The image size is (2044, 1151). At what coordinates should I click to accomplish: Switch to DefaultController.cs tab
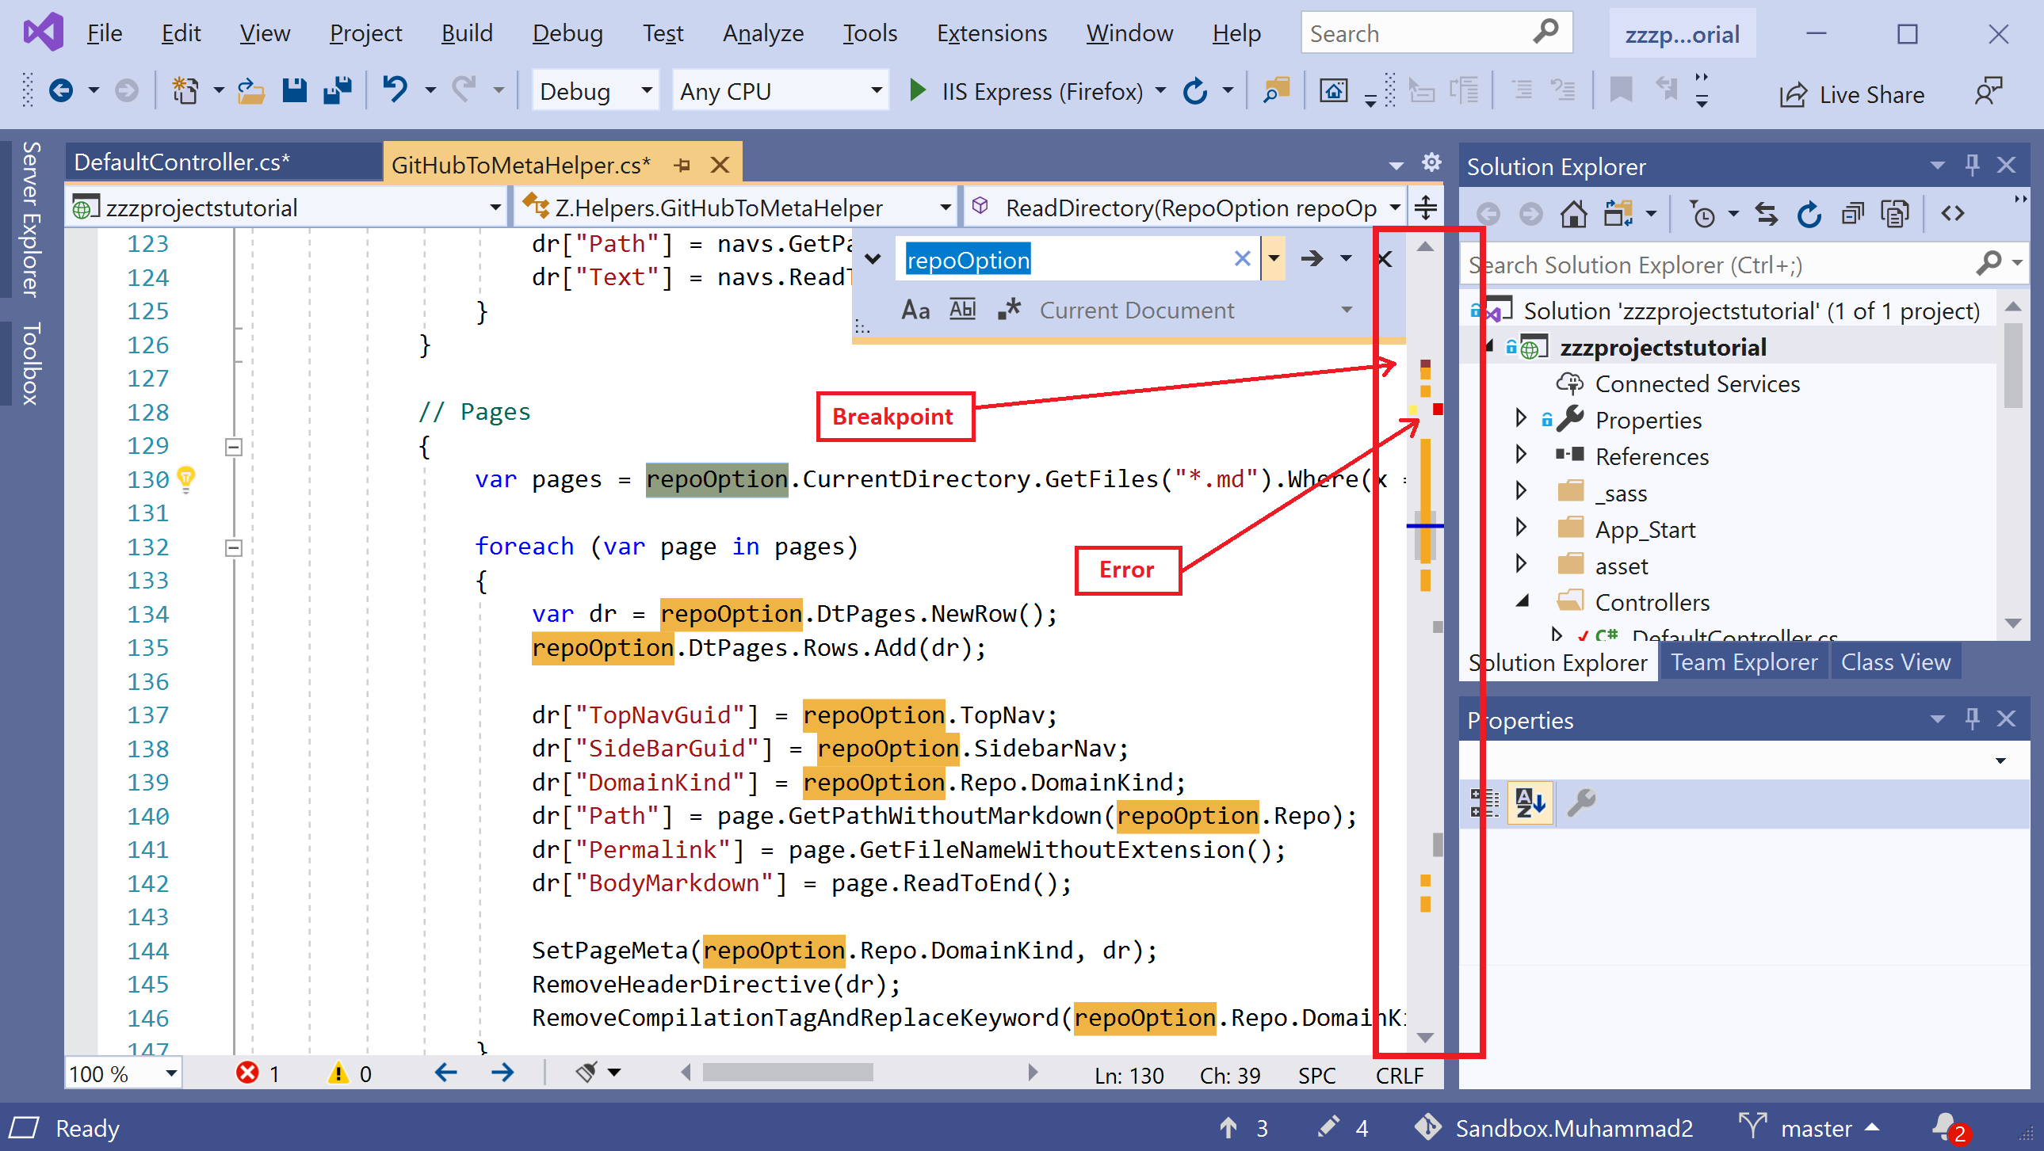(x=182, y=162)
